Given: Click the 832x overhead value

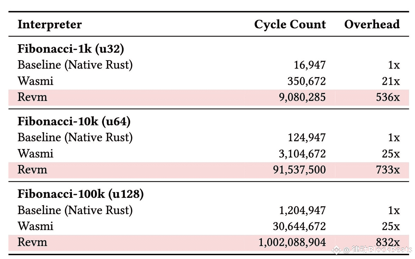Looking at the screenshot, I should 388,242.
